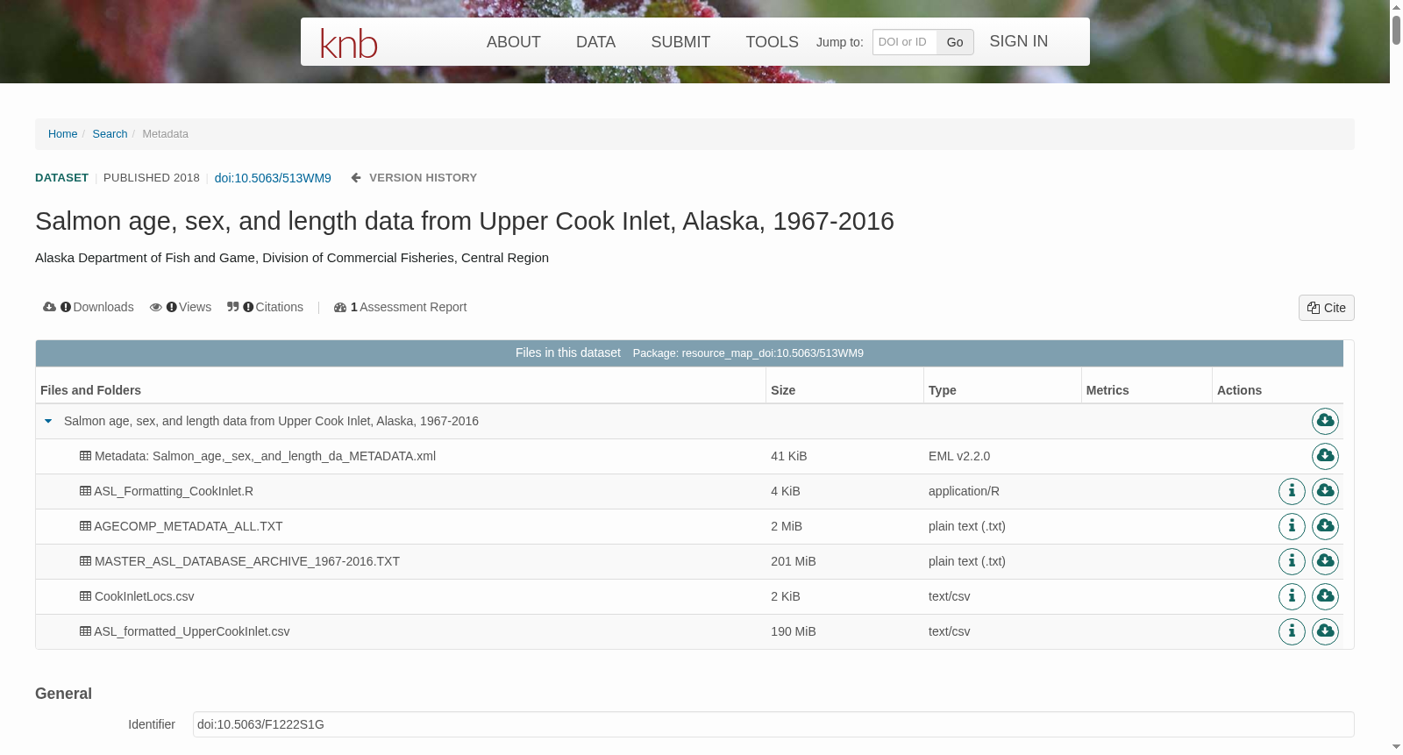The height and width of the screenshot is (755, 1403).
Task: Download the Metadata XML file
Action: (1325, 456)
